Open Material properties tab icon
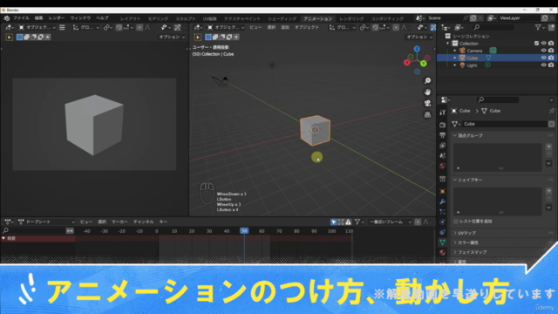The image size is (558, 314). (x=442, y=252)
